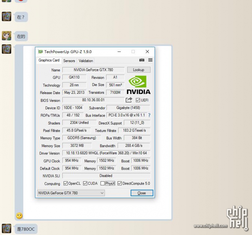This screenshot has width=252, height=235.
Task: Open the GPU-Z hamburger menu icon
Action: [150, 60]
